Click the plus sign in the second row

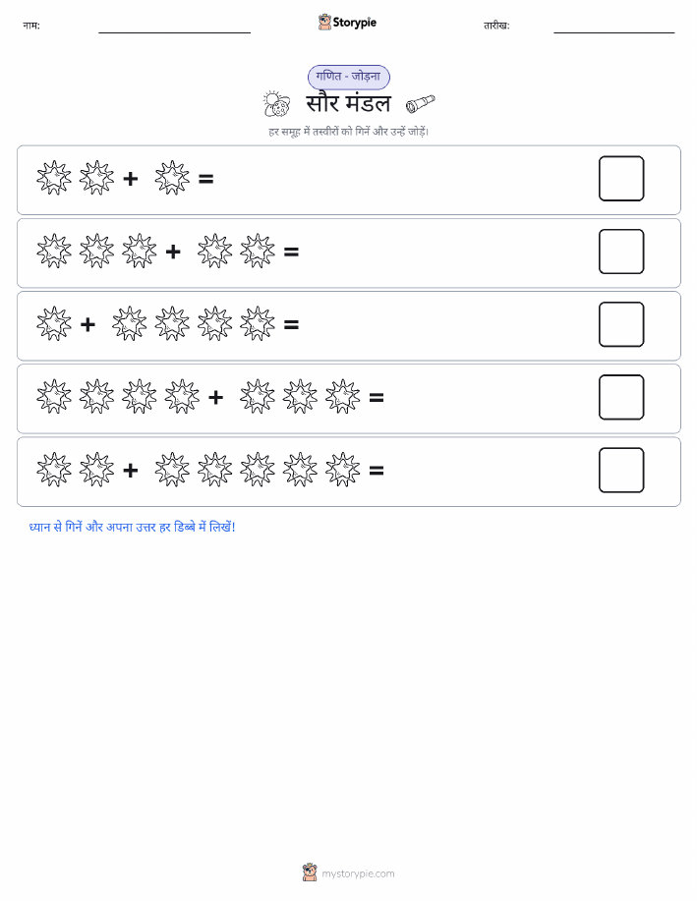click(x=172, y=252)
